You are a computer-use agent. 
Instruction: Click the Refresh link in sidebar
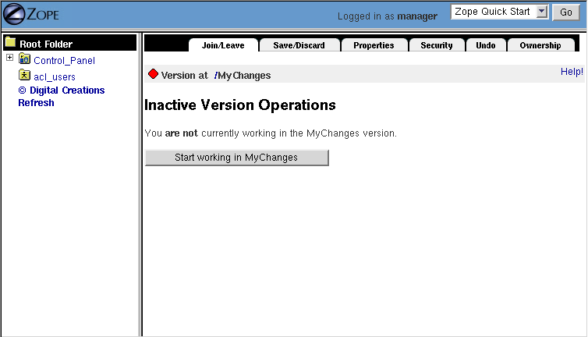point(36,102)
